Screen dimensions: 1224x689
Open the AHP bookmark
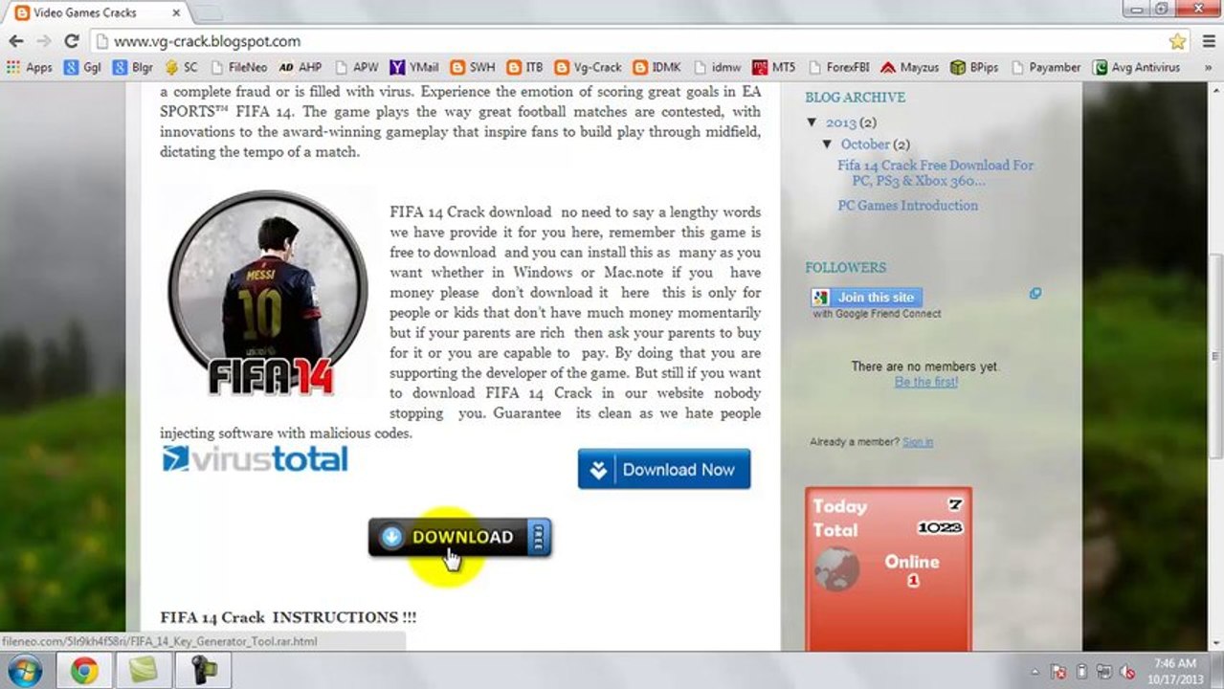[300, 68]
